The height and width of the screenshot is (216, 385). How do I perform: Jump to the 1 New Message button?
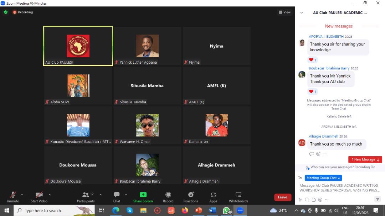(365, 160)
